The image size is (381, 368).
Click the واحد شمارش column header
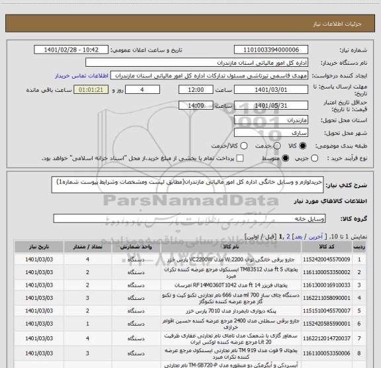point(136,246)
